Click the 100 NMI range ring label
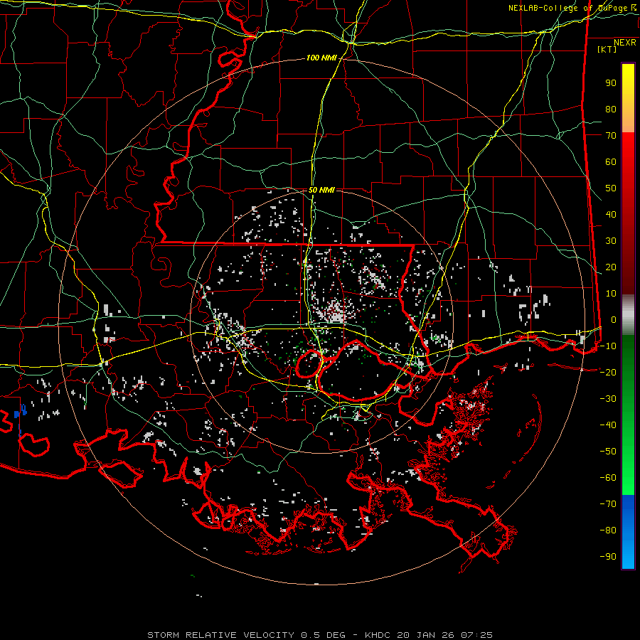Screen dimensions: 640x640 pos(321,58)
